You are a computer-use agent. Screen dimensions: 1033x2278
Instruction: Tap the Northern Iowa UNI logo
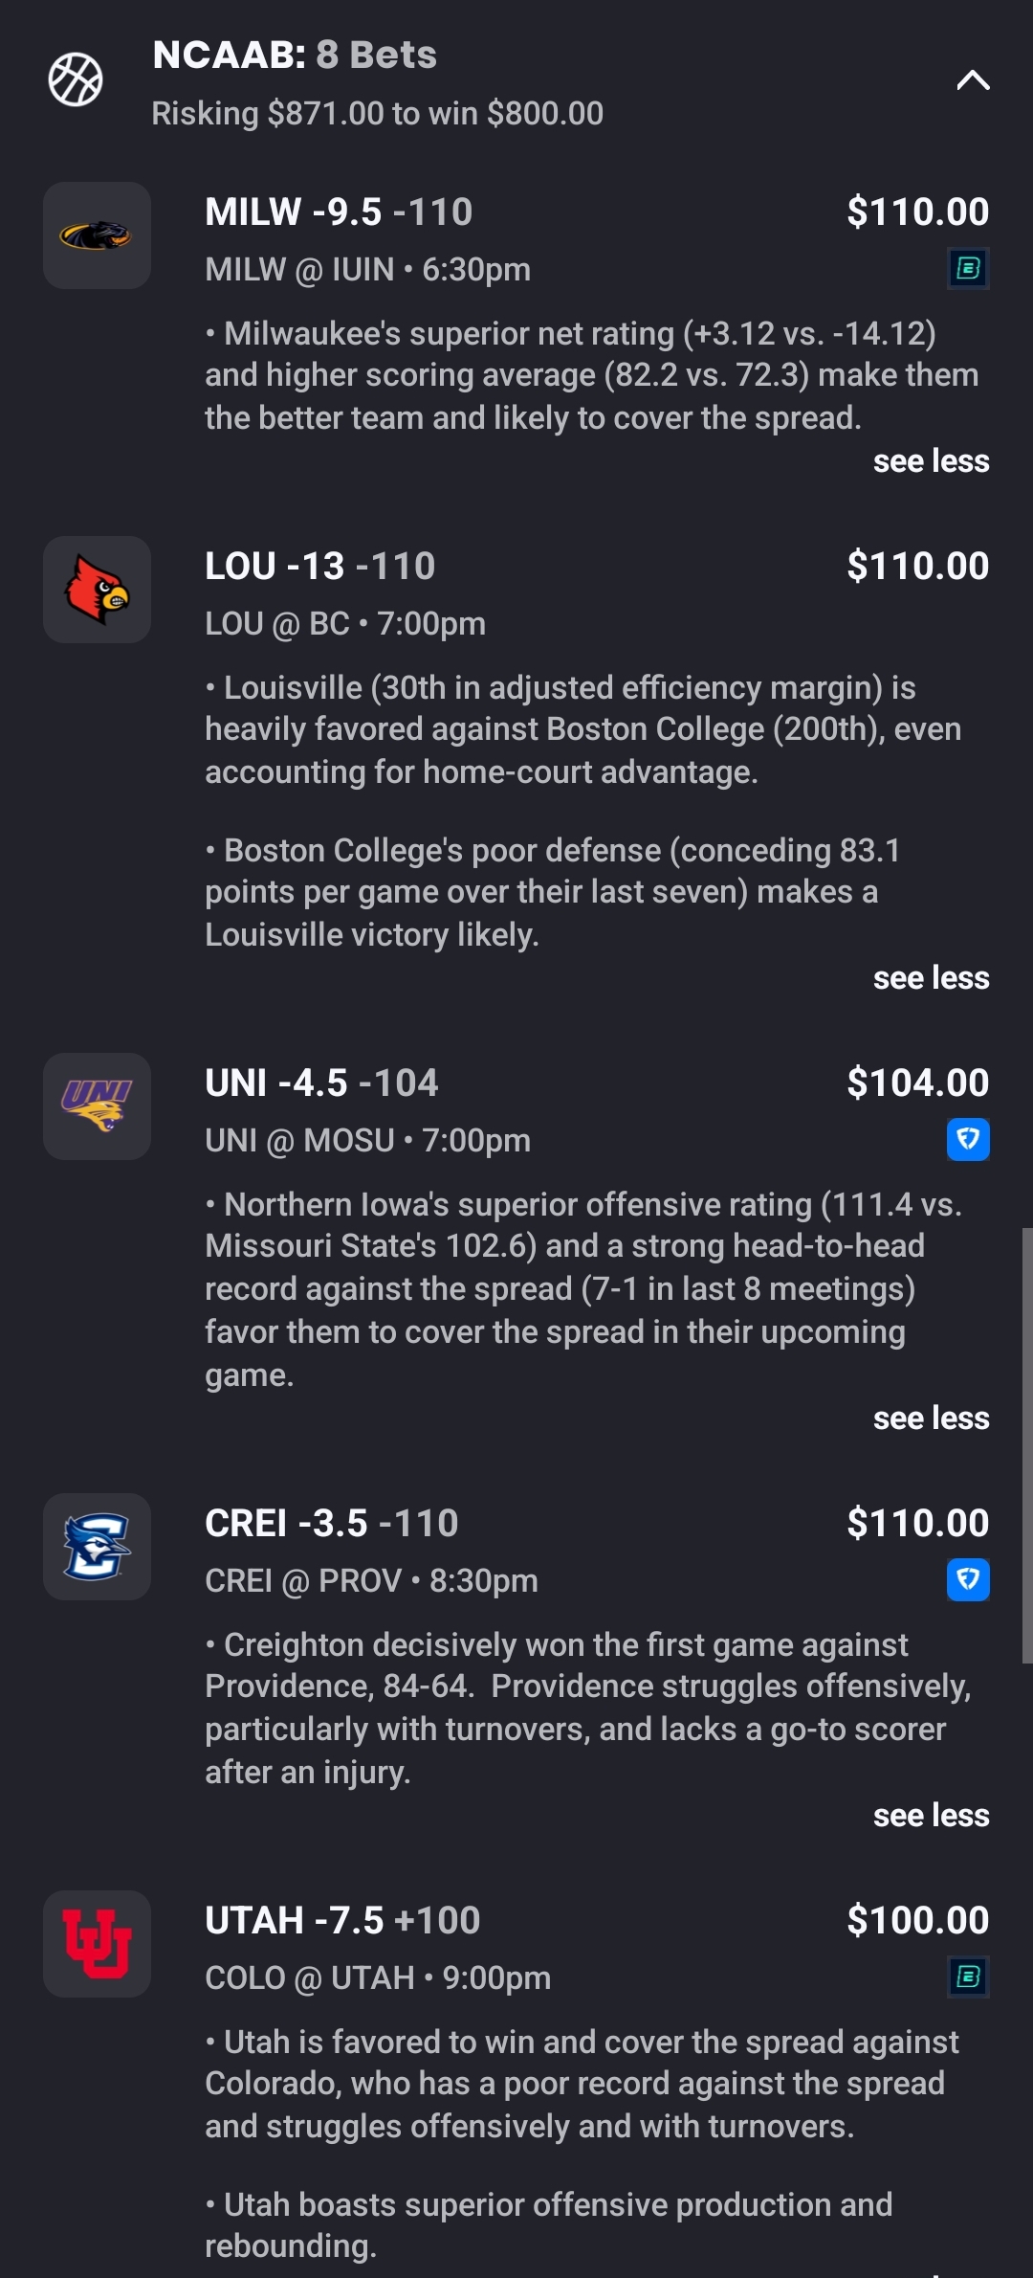[97, 1106]
